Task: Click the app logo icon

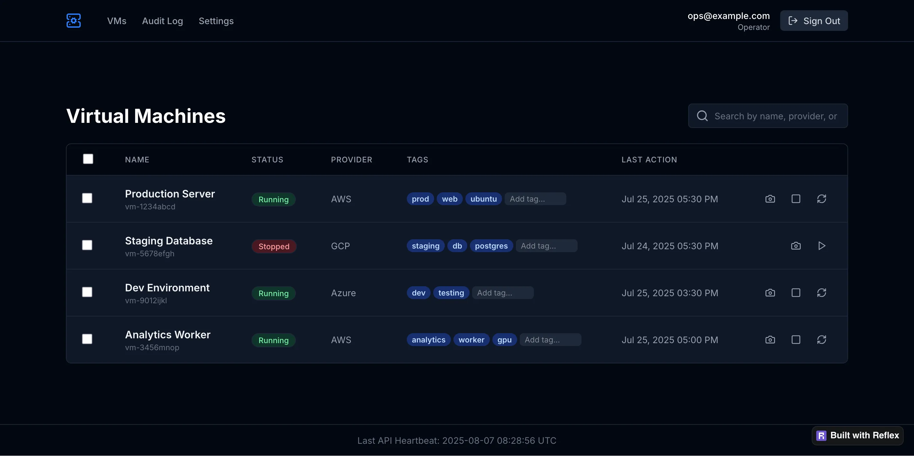Action: click(73, 21)
